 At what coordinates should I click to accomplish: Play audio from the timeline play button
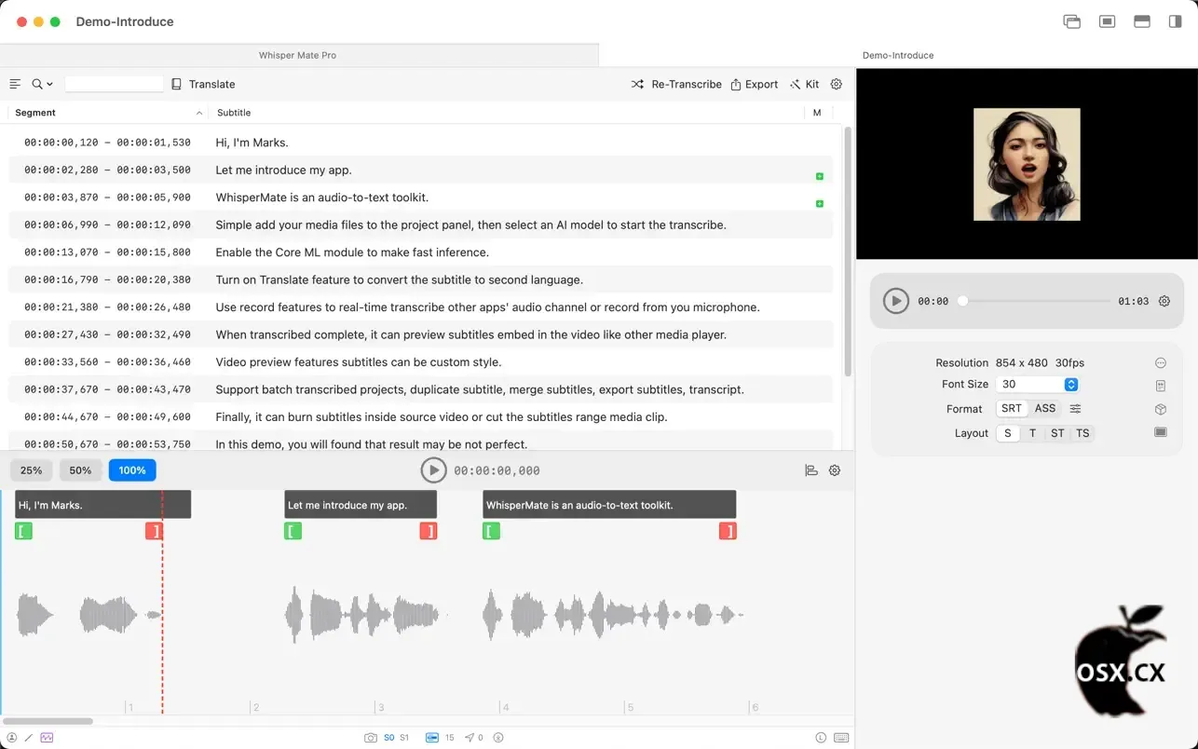click(433, 470)
